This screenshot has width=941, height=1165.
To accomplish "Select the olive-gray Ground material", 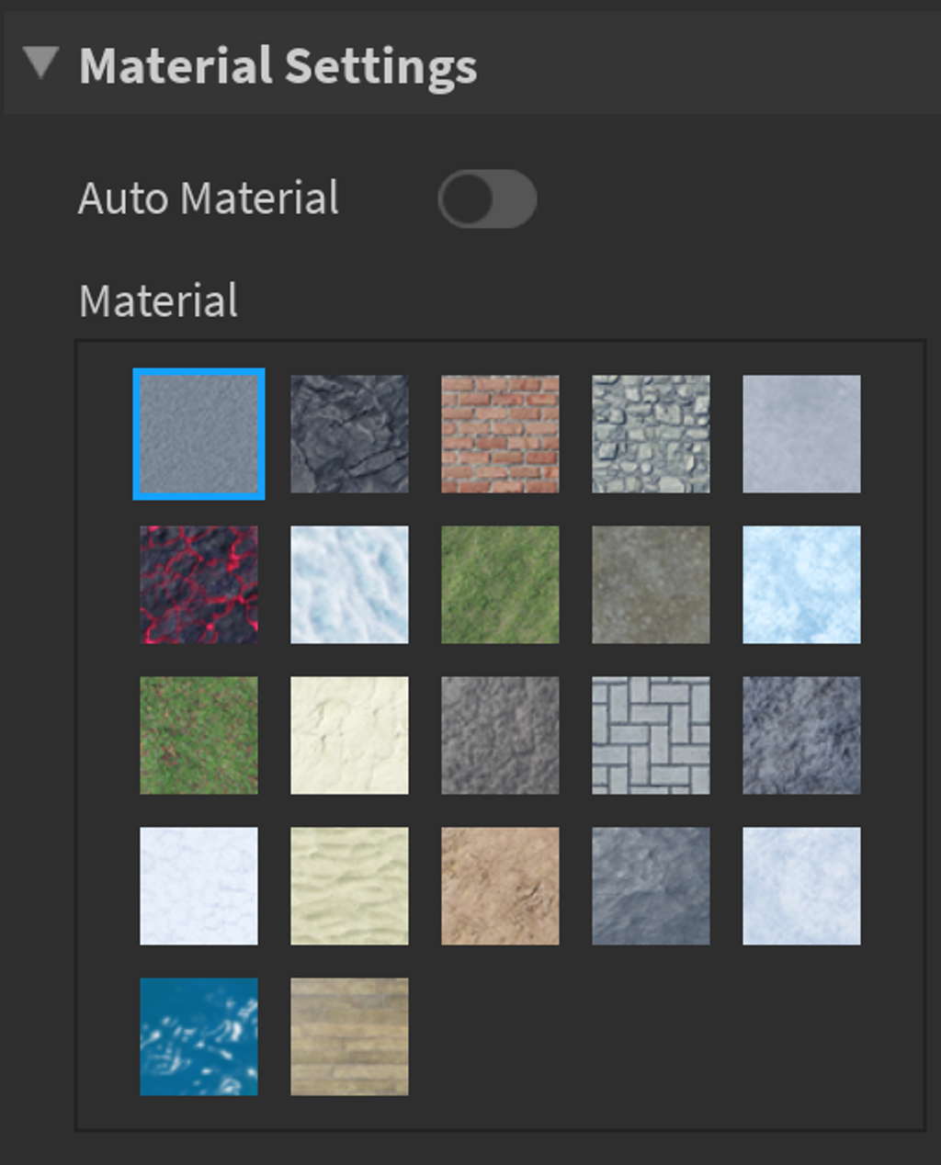I will tap(651, 584).
